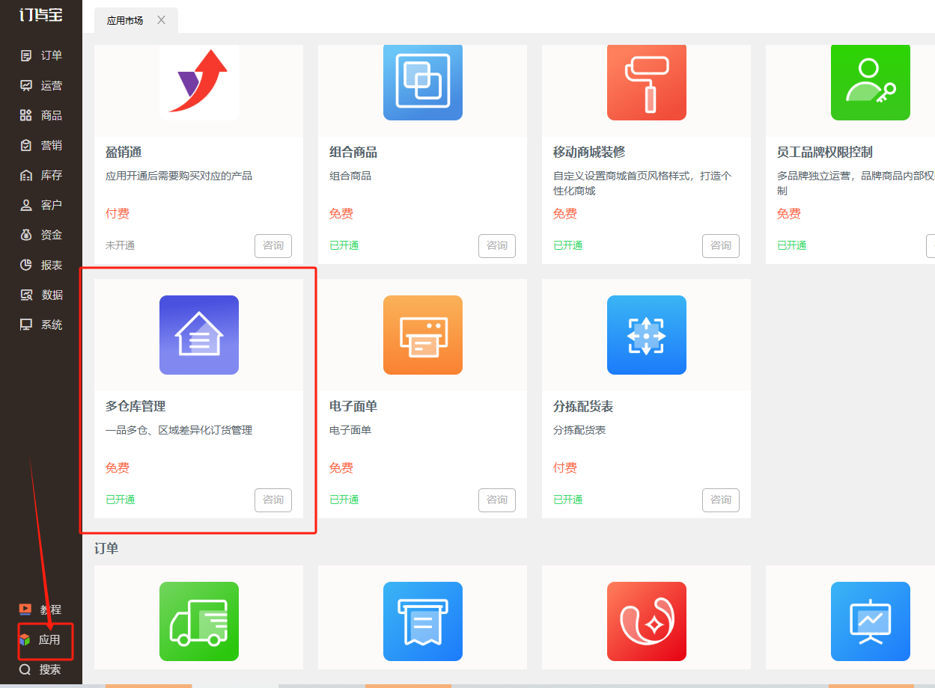
Task: Click the 订单 document icon in sidebar
Action: pyautogui.click(x=26, y=55)
